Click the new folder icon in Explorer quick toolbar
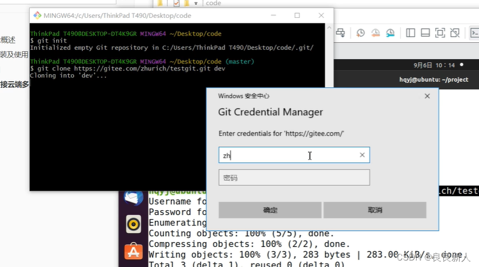 pos(187,3)
